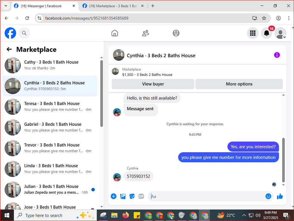Attach a photo using the image icon
Viewport: 294px width, 221px height.
click(x=123, y=196)
